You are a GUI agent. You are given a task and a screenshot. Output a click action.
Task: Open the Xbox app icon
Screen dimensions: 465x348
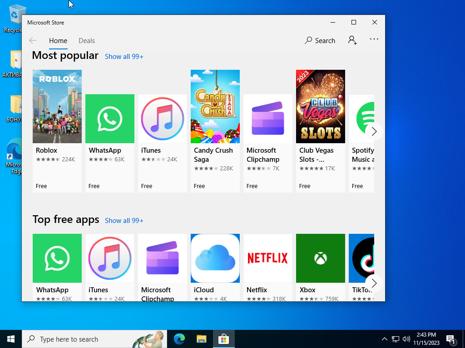tap(321, 258)
